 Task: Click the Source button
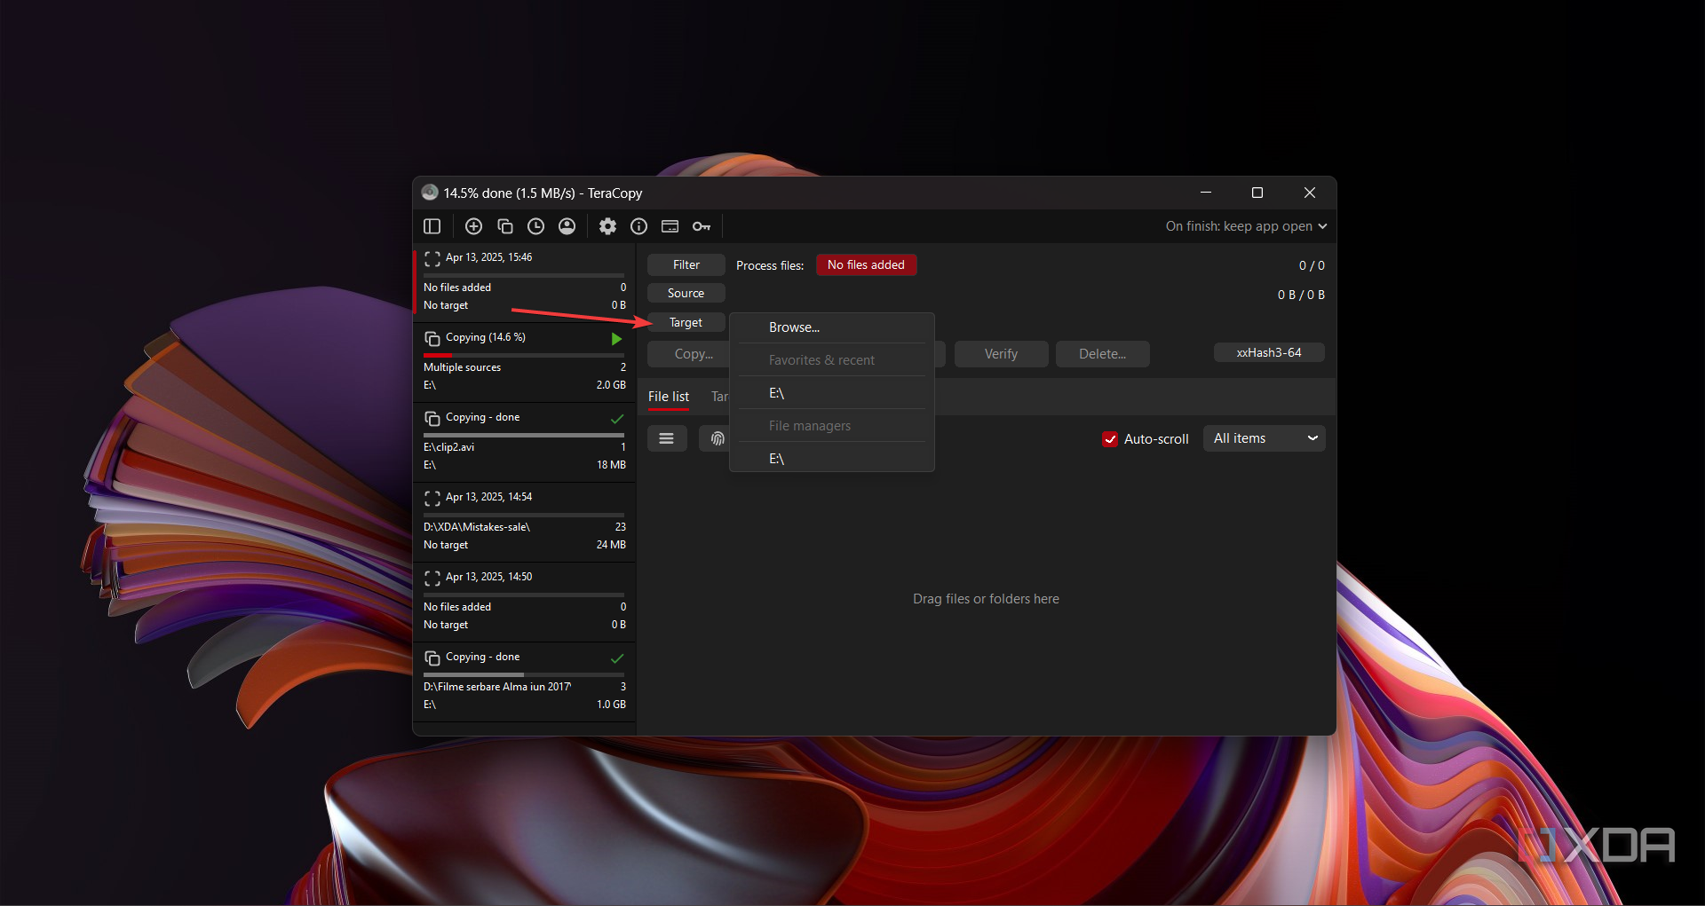point(686,293)
